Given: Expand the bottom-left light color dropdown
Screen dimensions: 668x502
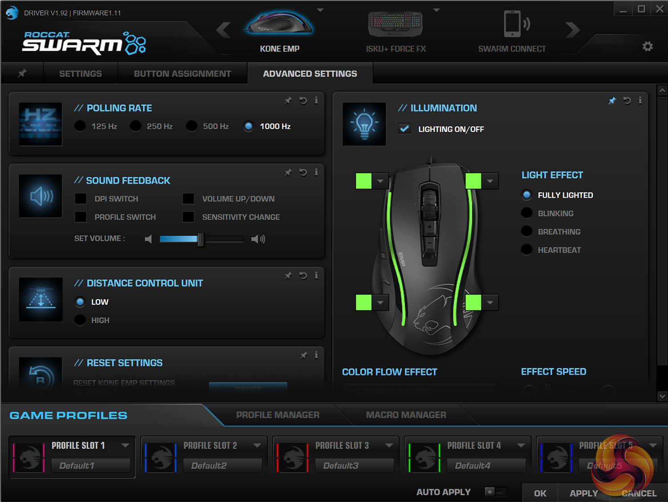Looking at the screenshot, I should coord(380,302).
